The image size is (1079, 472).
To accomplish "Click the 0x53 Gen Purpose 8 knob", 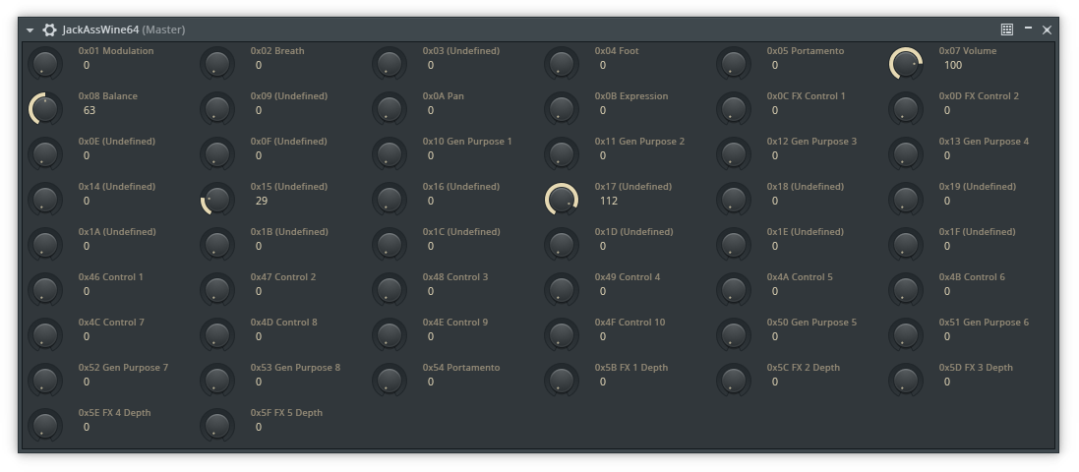I will 216,381.
